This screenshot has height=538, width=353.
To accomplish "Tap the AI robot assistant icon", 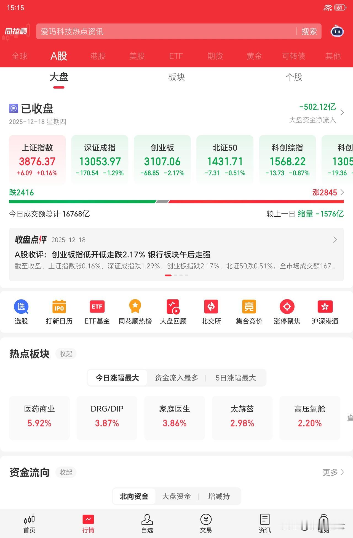I will coord(337,31).
